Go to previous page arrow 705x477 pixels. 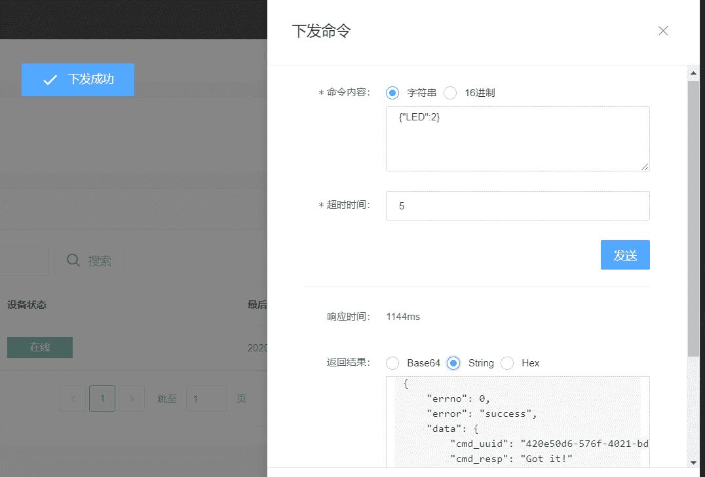(73, 398)
